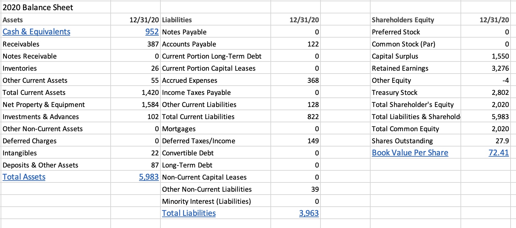Select the Minority Interest (Liabilities) cell
The height and width of the screenshot is (228, 516).
[216, 201]
